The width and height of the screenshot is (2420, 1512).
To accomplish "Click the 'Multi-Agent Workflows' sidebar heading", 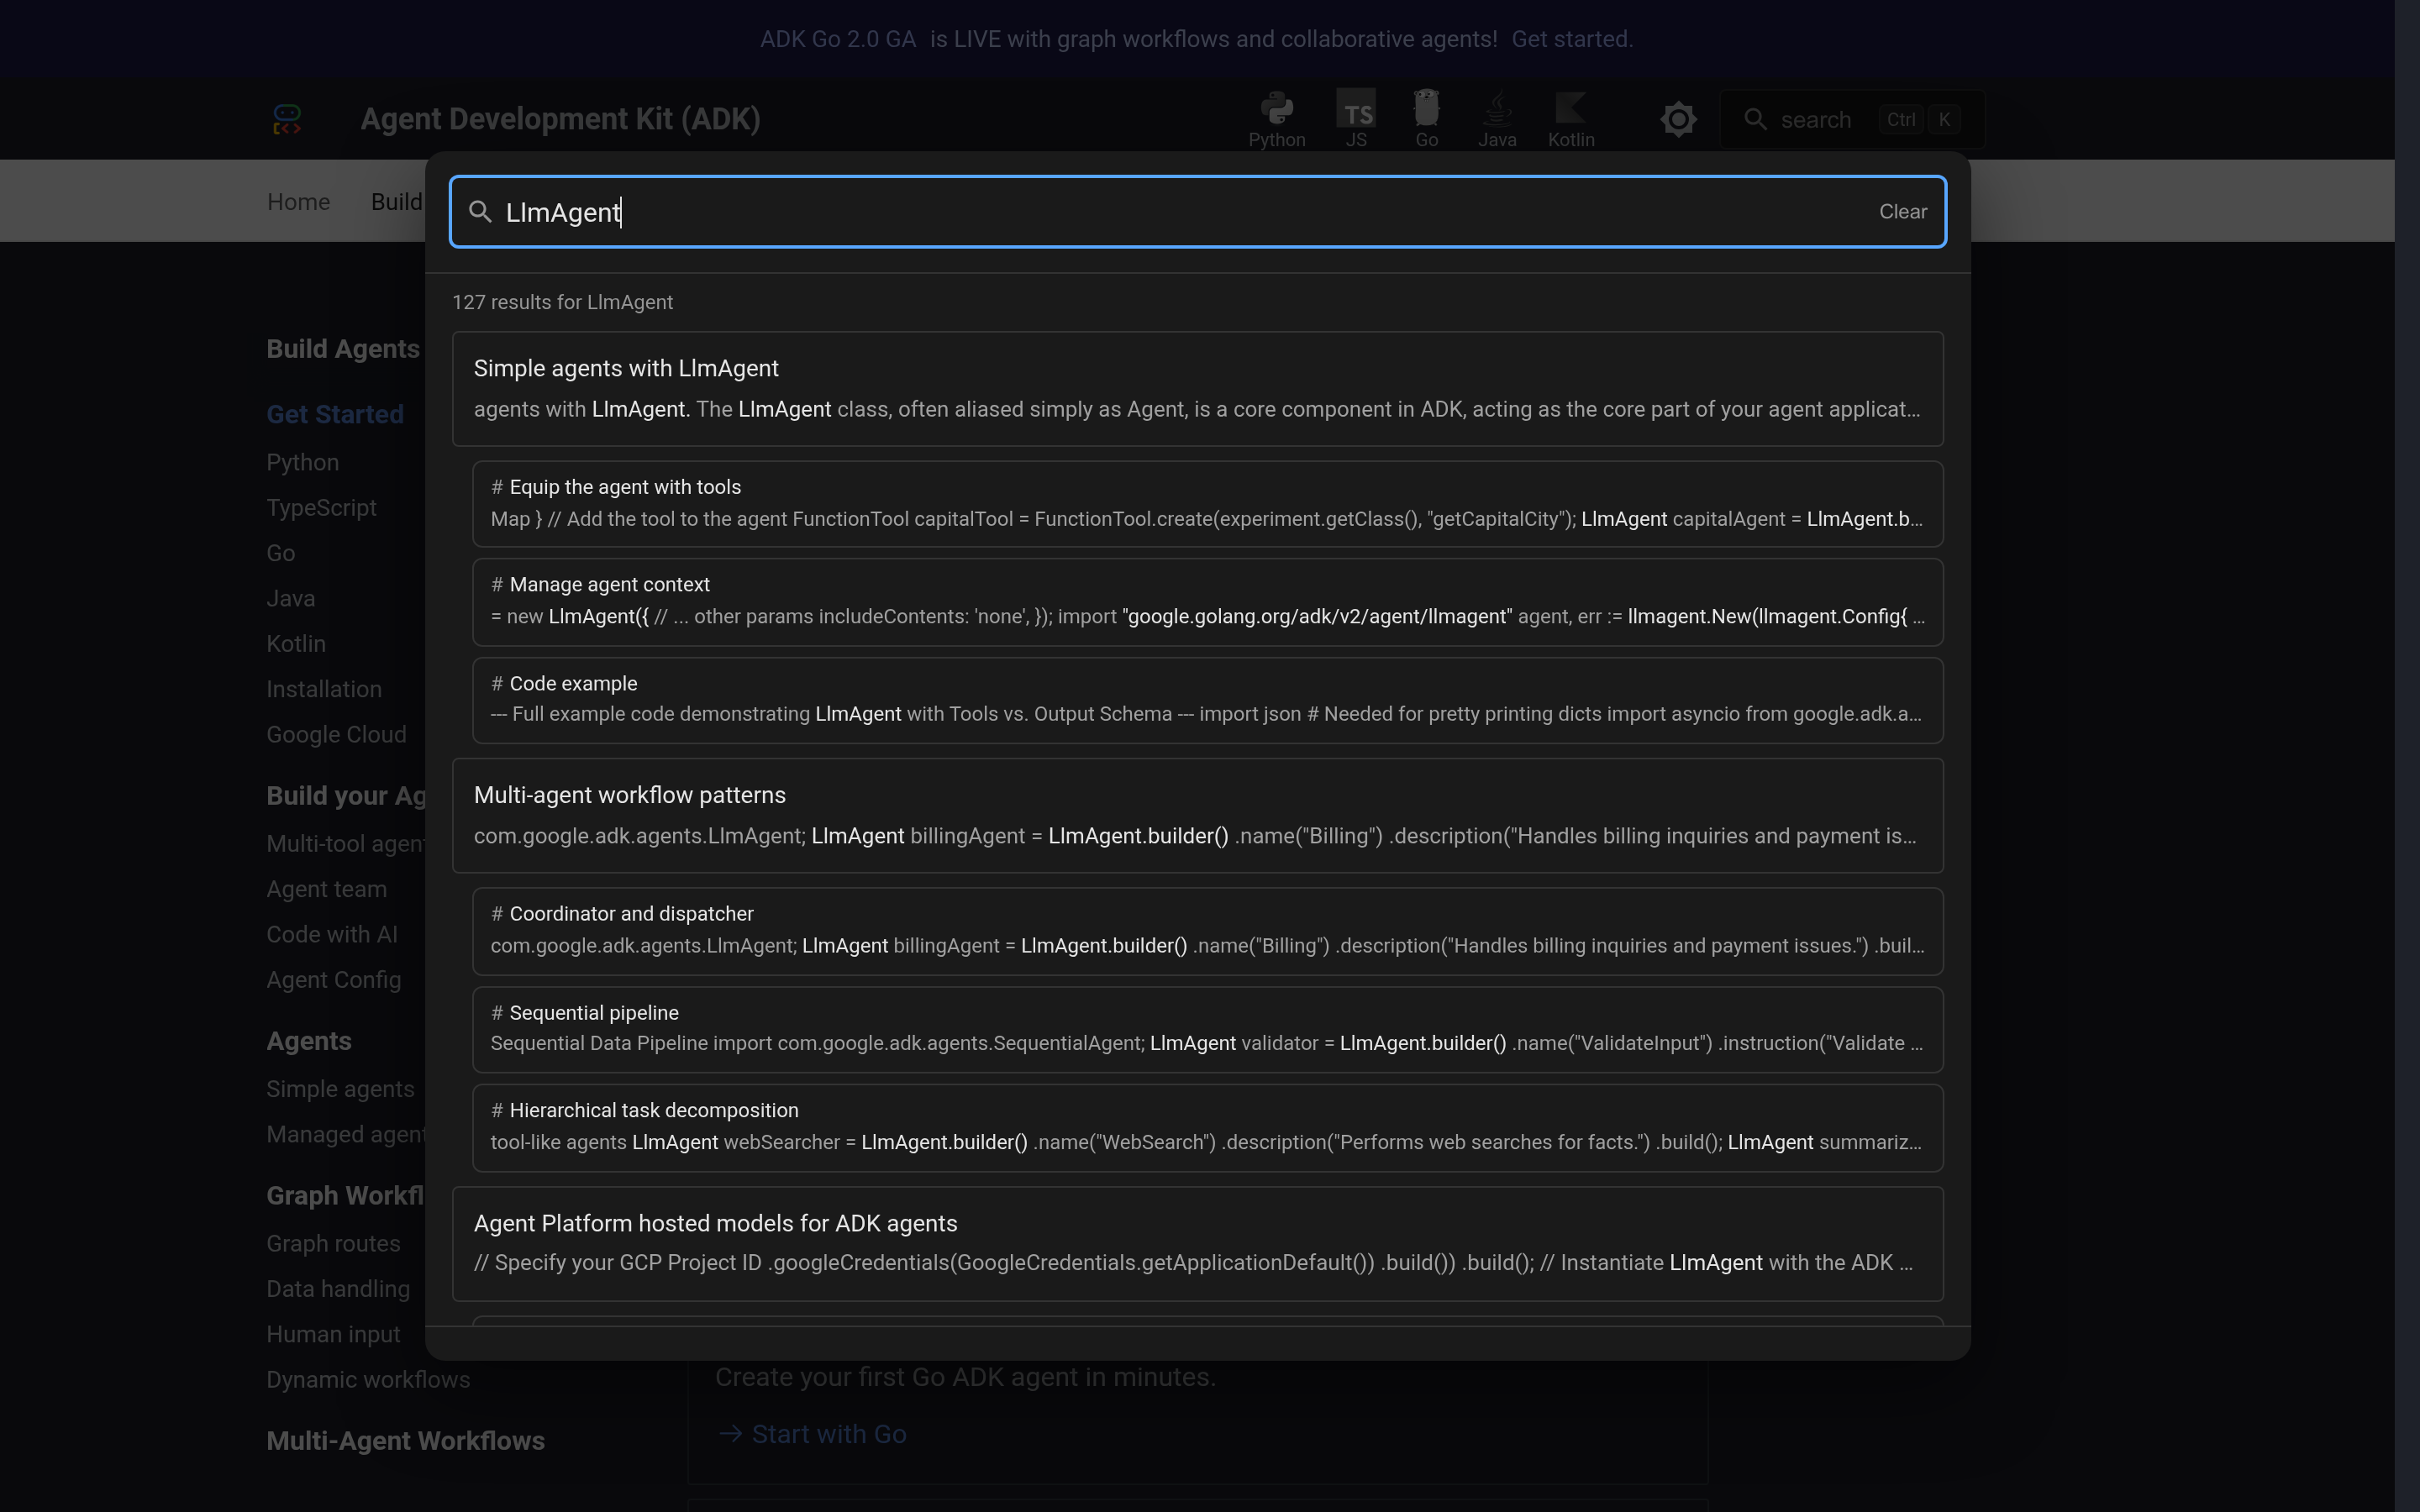I will pyautogui.click(x=405, y=1441).
